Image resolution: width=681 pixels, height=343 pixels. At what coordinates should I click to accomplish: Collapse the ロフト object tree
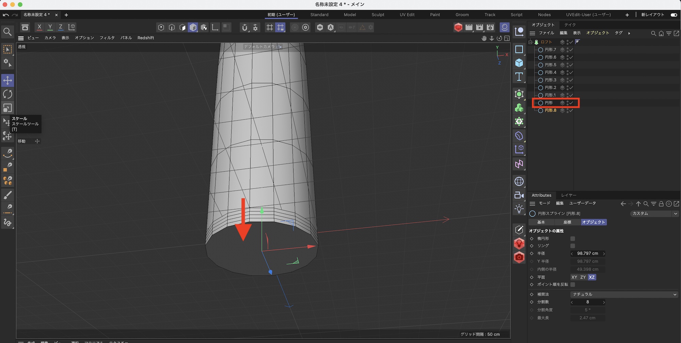click(530, 42)
